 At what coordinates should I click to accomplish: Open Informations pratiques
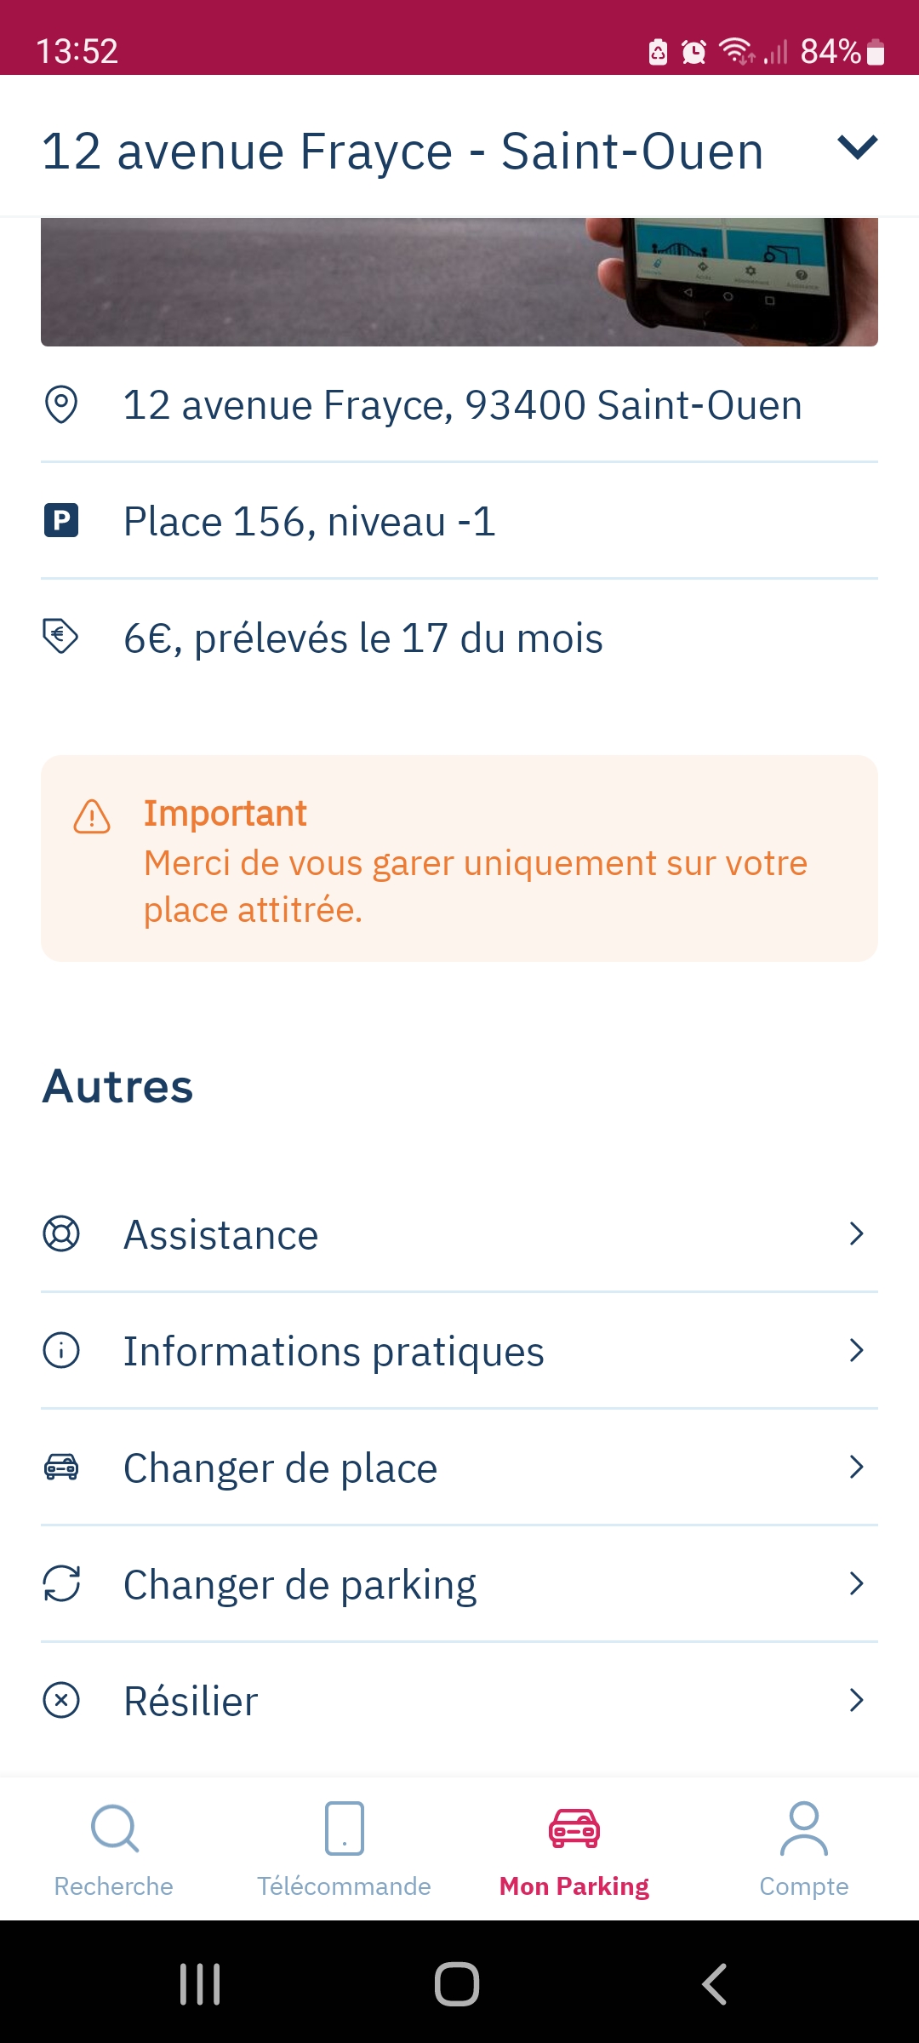tap(459, 1351)
